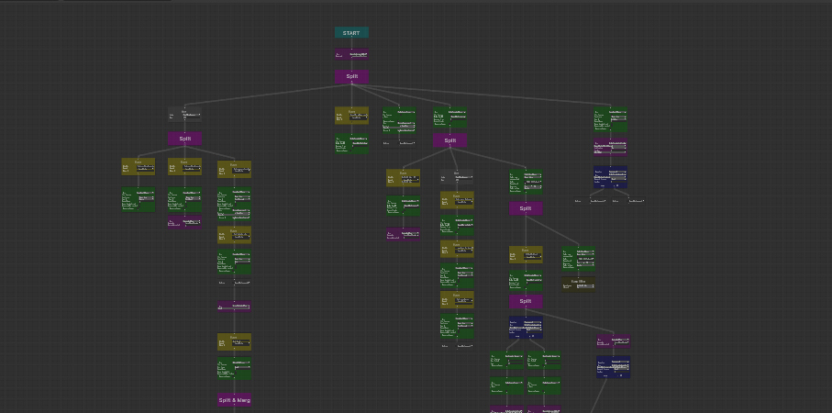The height and width of the screenshot is (413, 832).
Task: Click the gray node above the left Split
Action: [184, 116]
